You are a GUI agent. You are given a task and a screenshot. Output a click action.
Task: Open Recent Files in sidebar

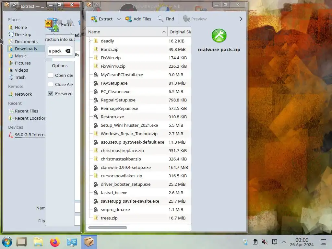point(26,111)
